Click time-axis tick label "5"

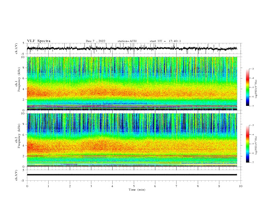(x=134, y=186)
